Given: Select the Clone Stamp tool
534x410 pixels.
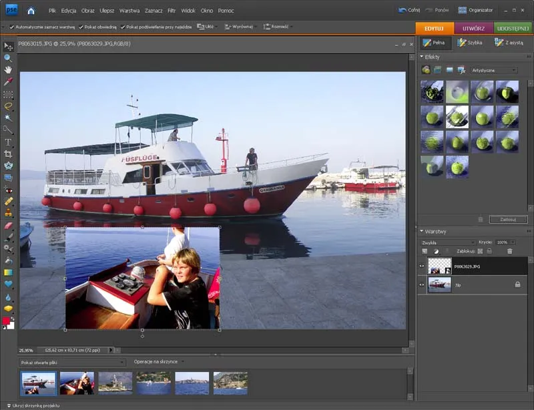Looking at the screenshot, I should click(x=8, y=214).
